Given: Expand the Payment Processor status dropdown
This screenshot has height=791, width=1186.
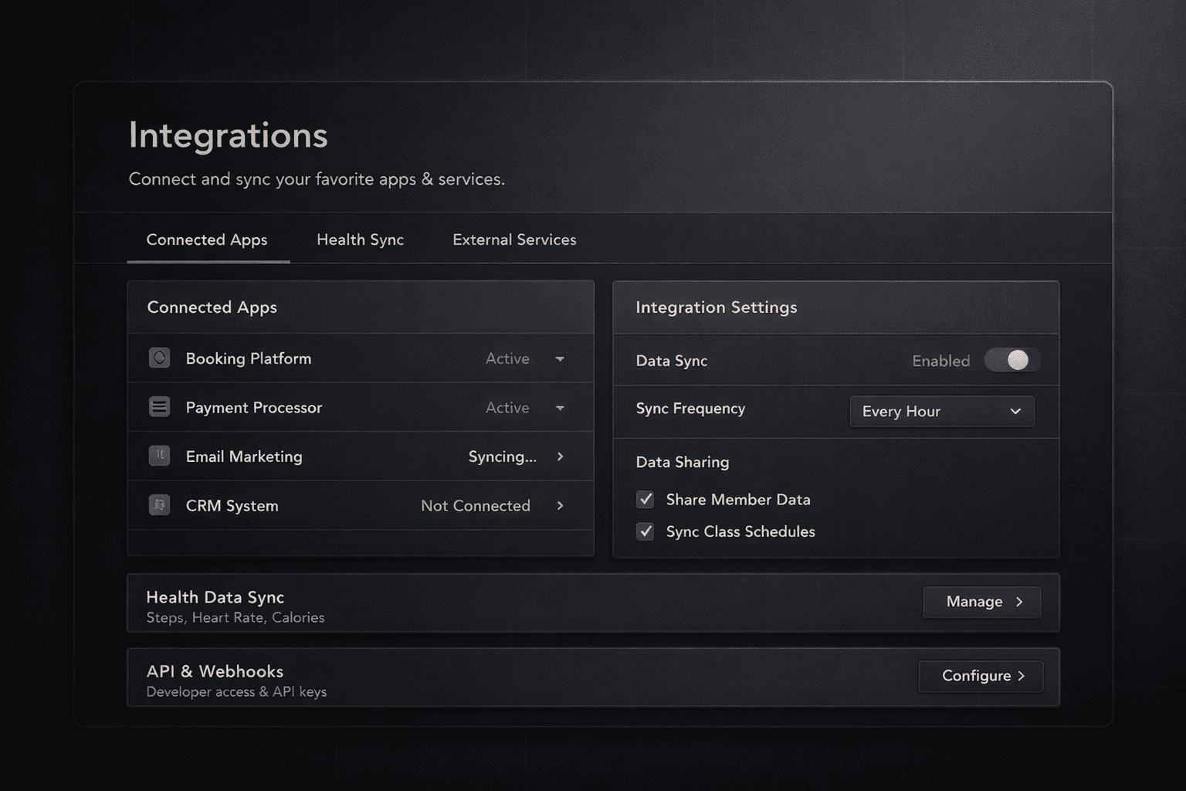Looking at the screenshot, I should (561, 408).
